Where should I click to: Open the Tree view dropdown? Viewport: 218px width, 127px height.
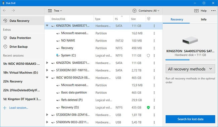click(55, 11)
